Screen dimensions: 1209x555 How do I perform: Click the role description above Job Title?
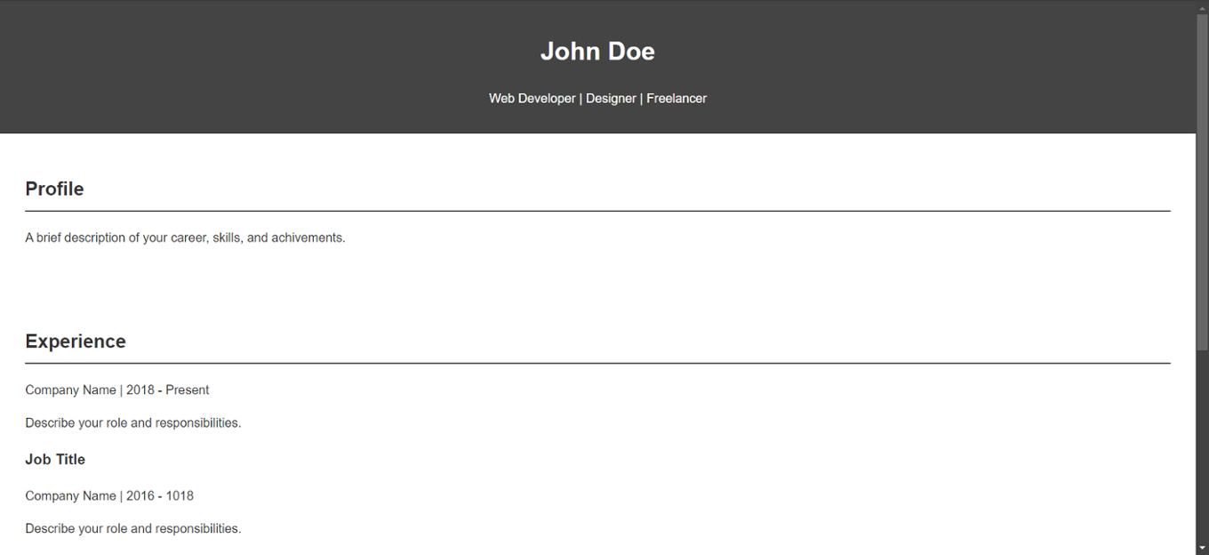pos(133,422)
